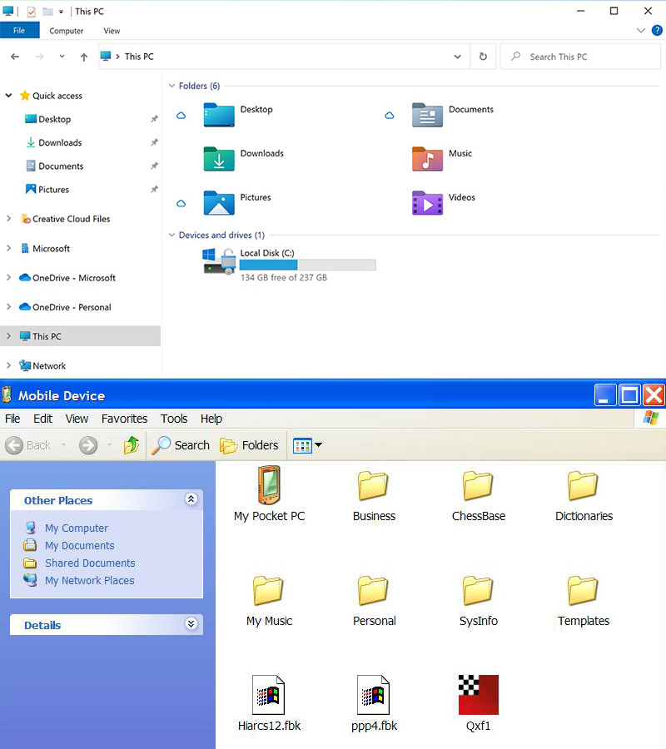The width and height of the screenshot is (666, 749).
Task: Select the ppp4.fbk file
Action: pyautogui.click(x=374, y=695)
